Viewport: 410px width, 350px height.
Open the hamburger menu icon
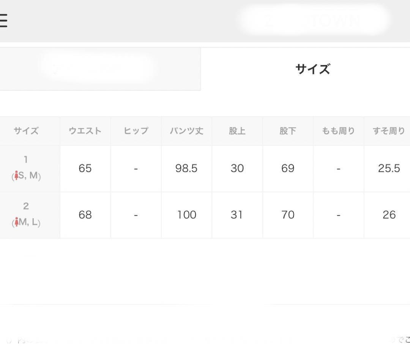[3, 21]
